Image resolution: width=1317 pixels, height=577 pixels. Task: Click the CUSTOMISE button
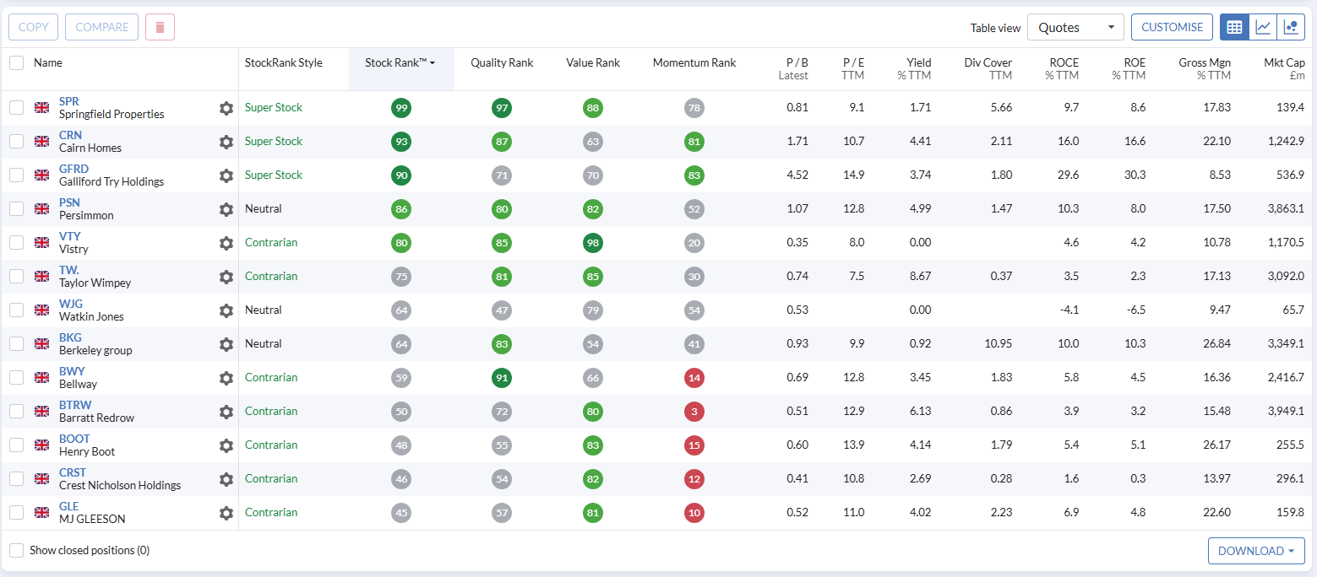tap(1172, 27)
